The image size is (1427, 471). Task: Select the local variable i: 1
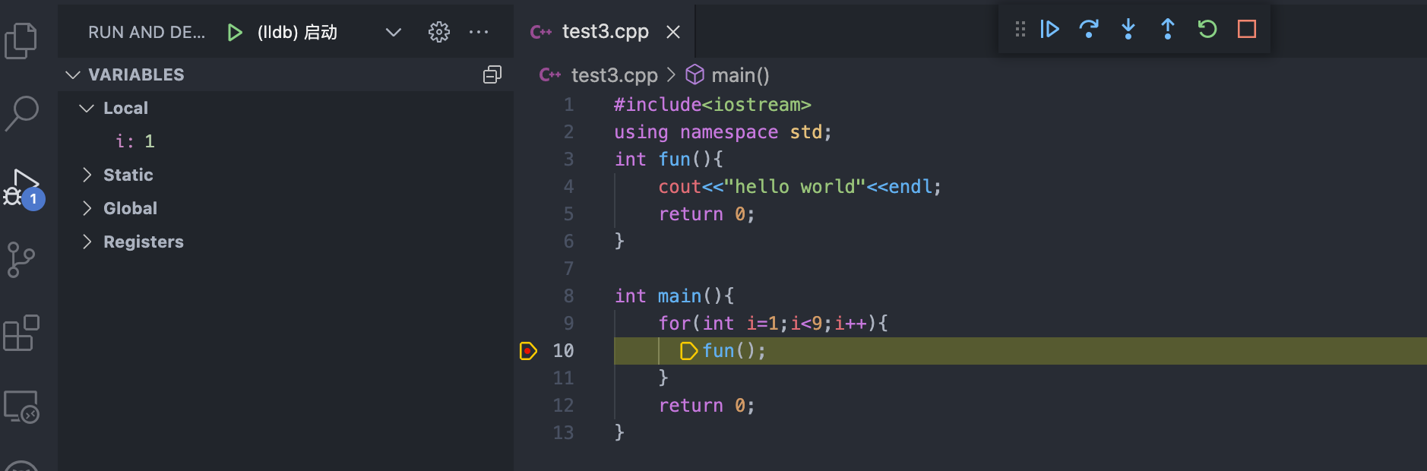(x=135, y=141)
